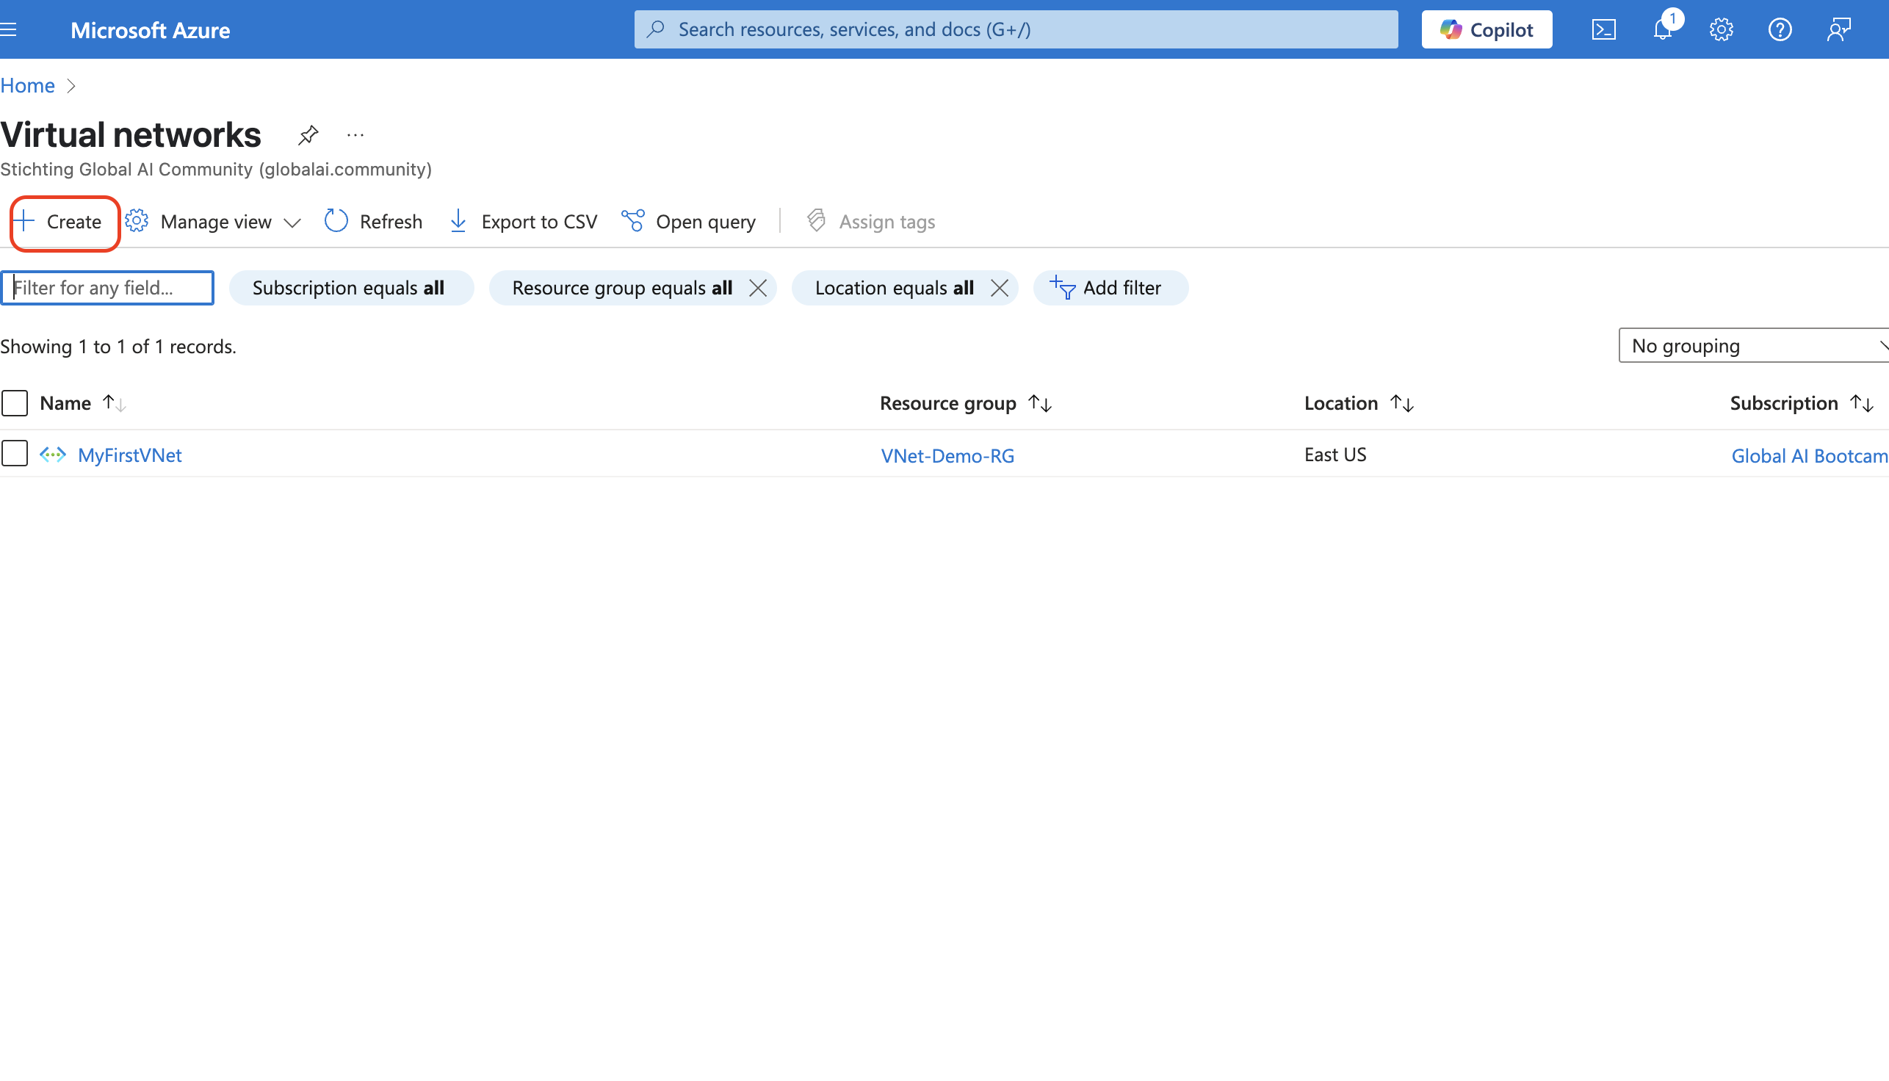Open the MyFirstVNet virtual network

coord(130,455)
